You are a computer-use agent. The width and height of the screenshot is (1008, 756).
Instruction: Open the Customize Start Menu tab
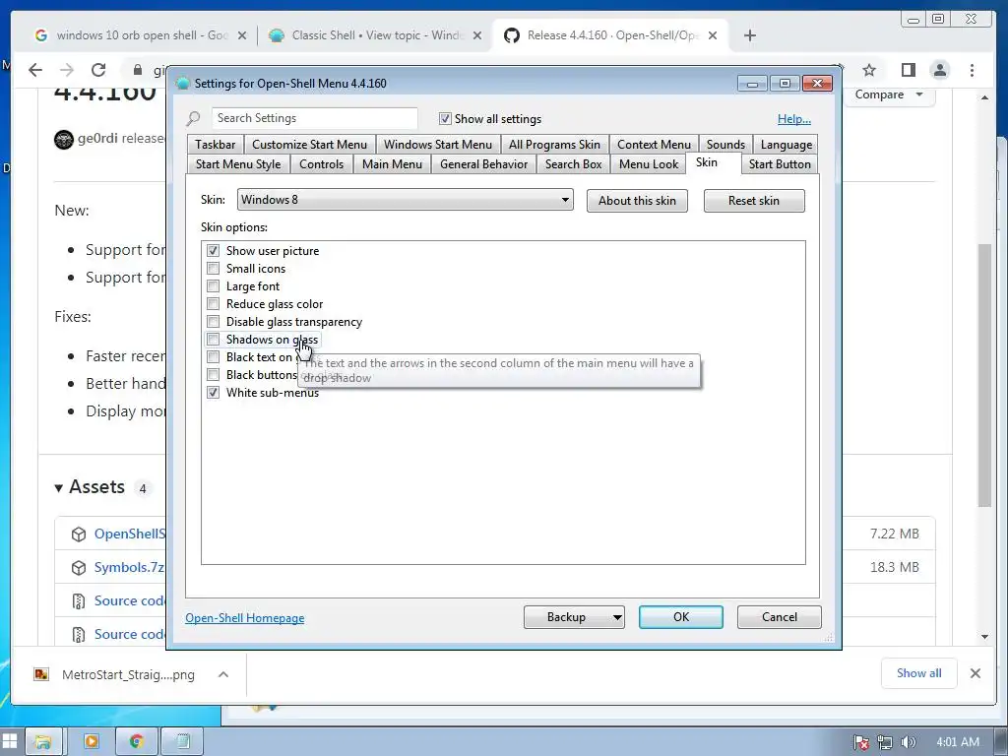(309, 145)
